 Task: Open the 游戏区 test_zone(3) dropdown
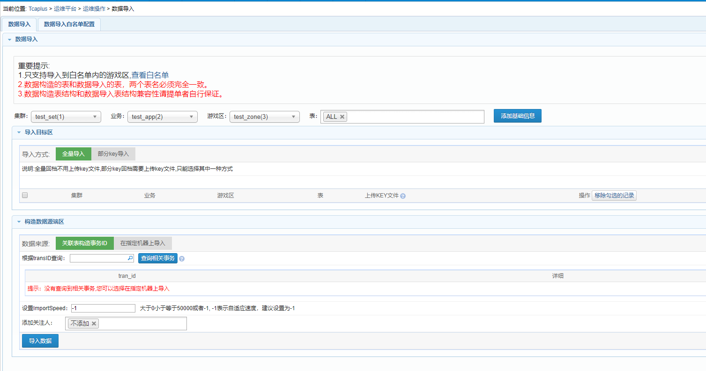point(264,117)
